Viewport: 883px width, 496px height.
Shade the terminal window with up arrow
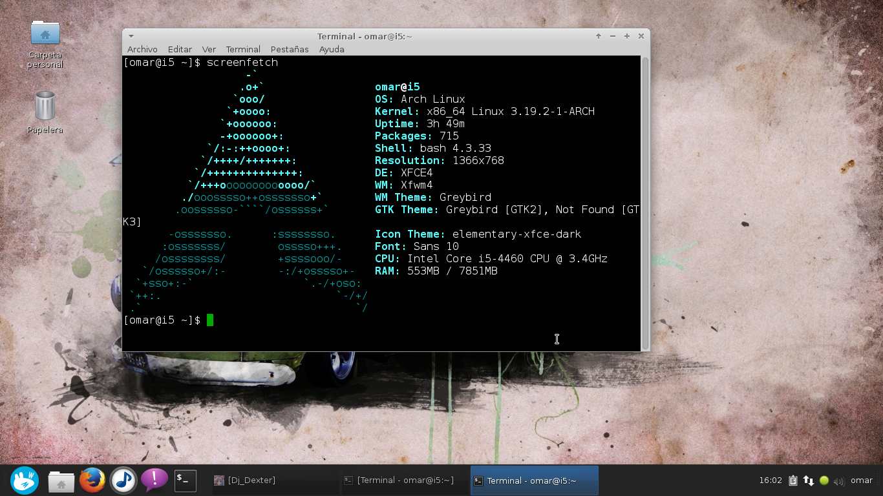click(x=599, y=36)
